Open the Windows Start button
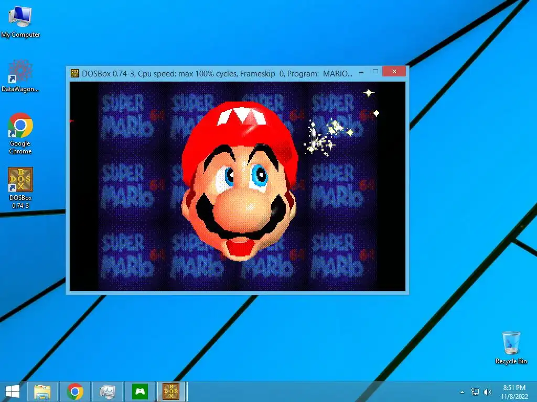 coord(13,392)
